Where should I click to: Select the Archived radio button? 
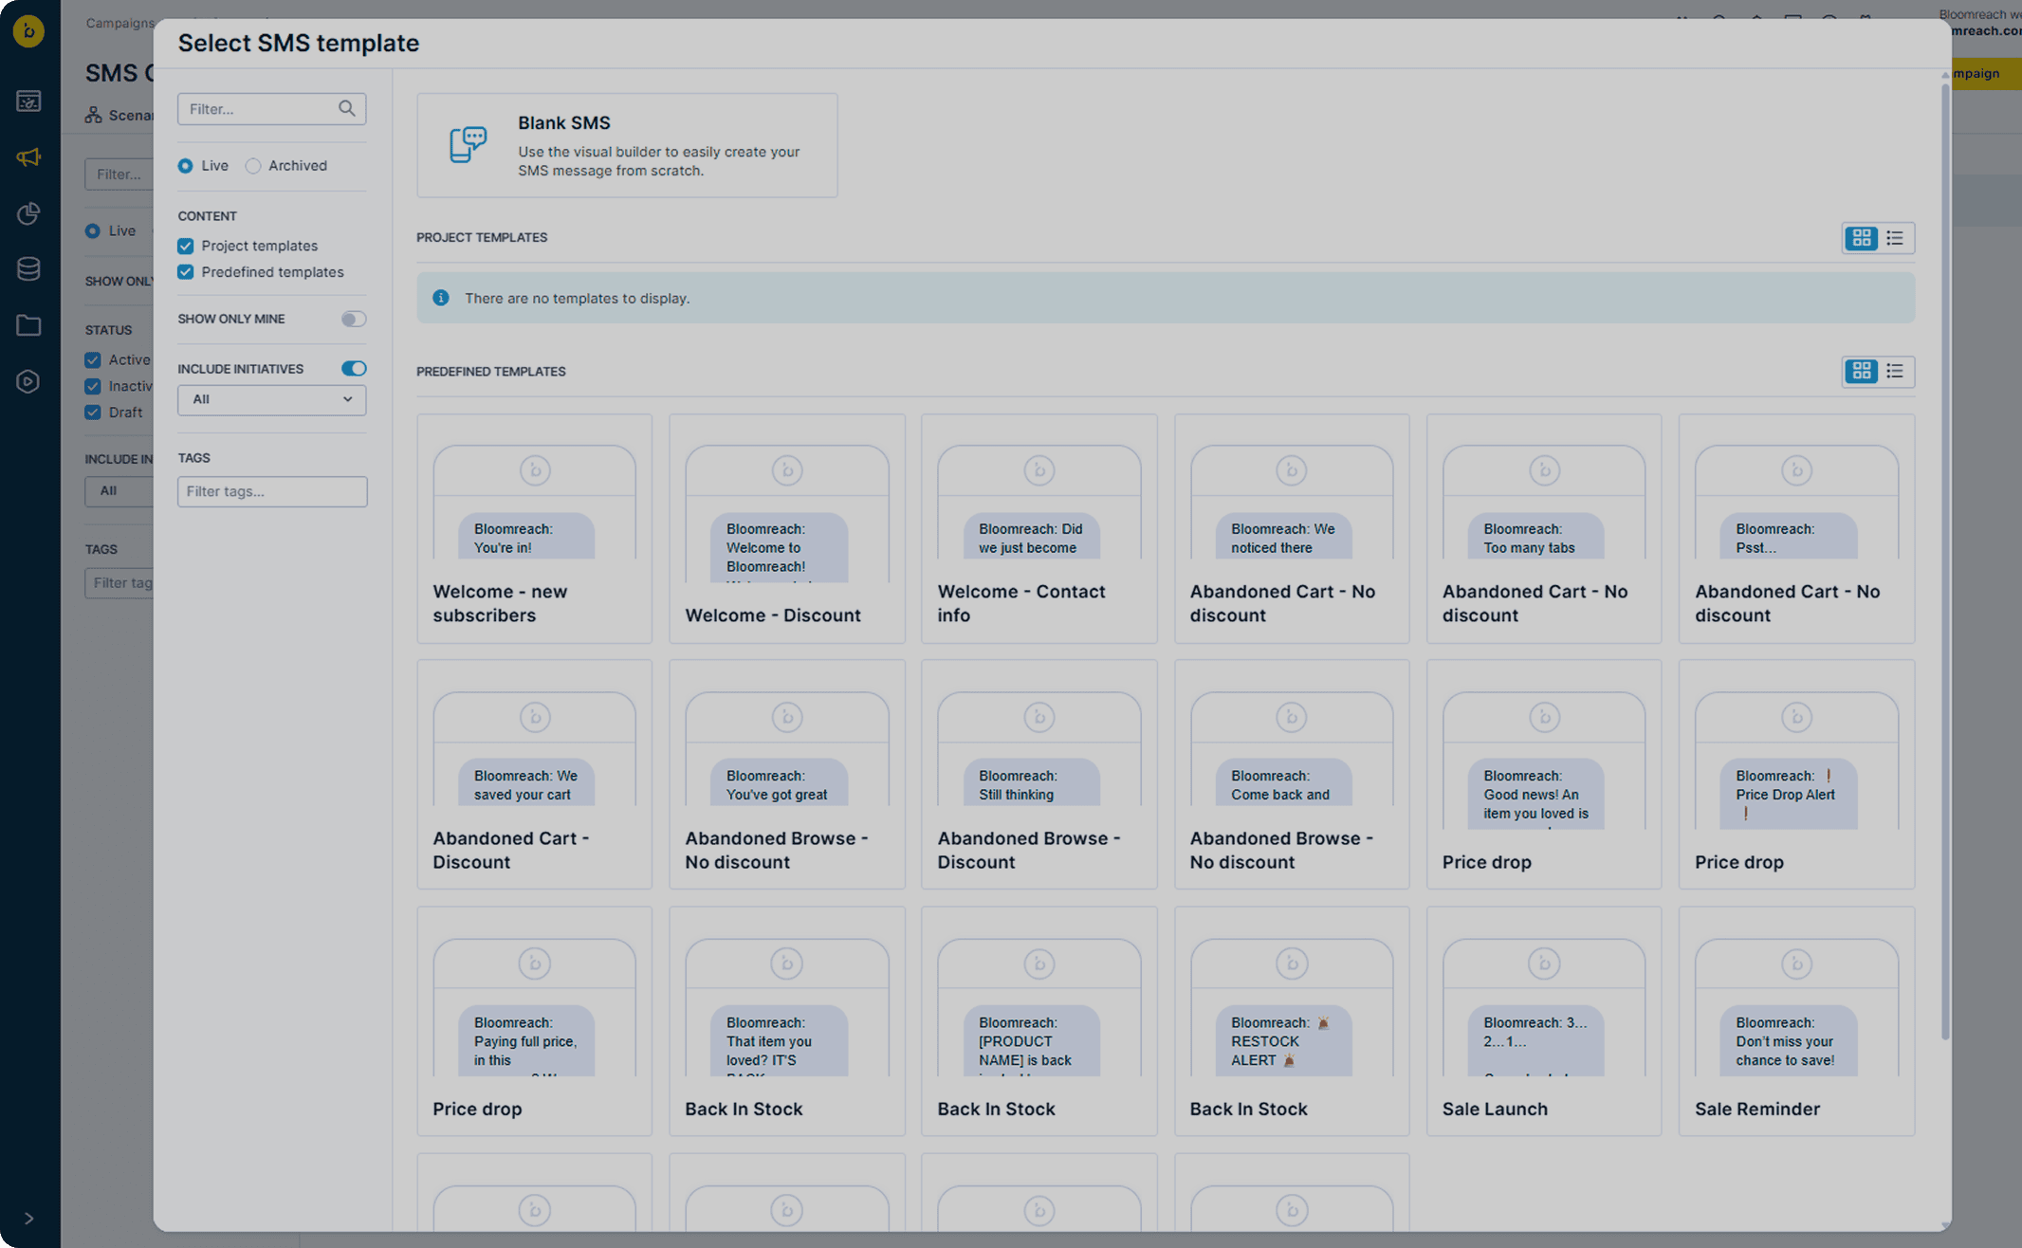pos(253,166)
